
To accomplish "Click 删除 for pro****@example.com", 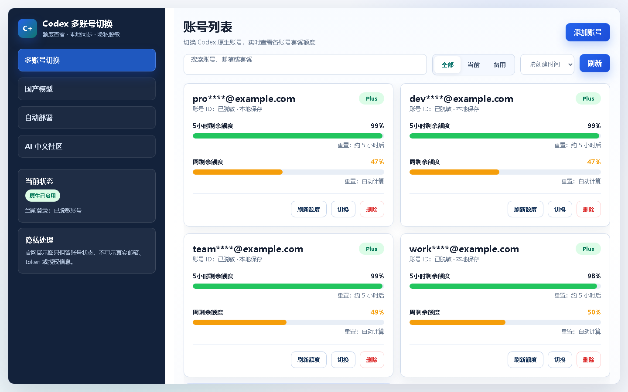I will point(372,209).
